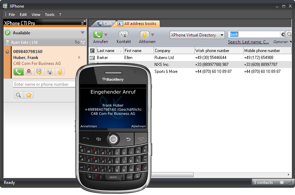Click the horizontal scrollbar right arrow

[288, 175]
